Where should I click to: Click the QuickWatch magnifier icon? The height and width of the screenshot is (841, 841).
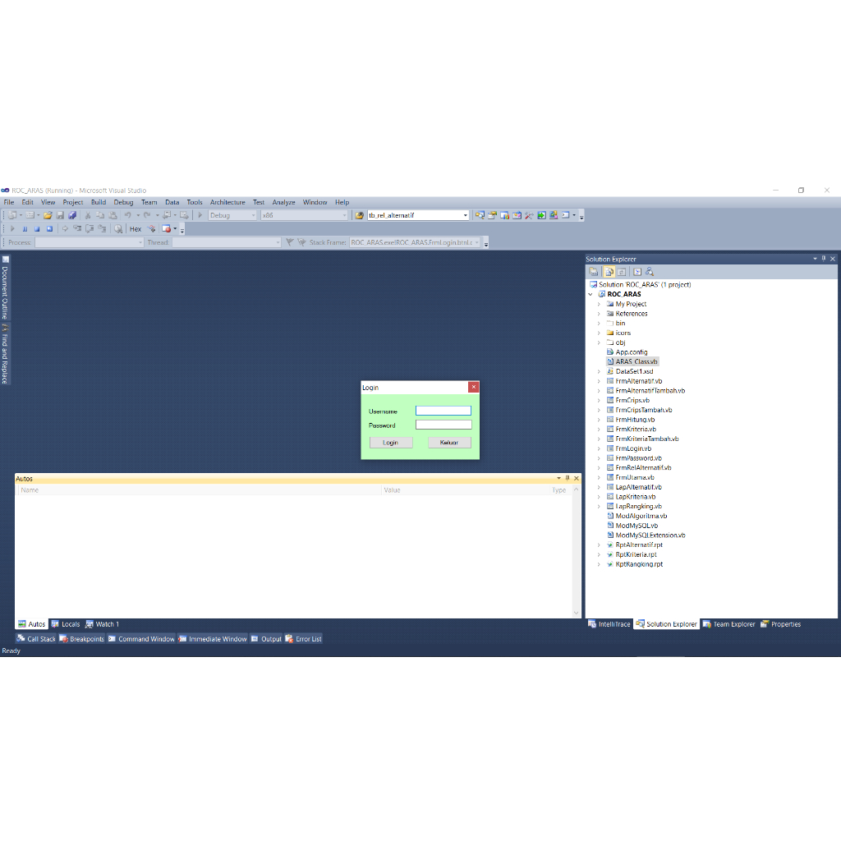pyautogui.click(x=118, y=229)
